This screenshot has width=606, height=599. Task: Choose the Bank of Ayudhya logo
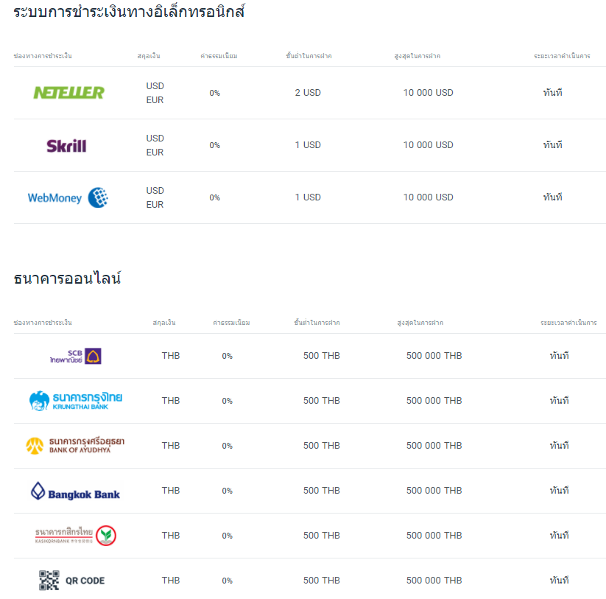[75, 446]
